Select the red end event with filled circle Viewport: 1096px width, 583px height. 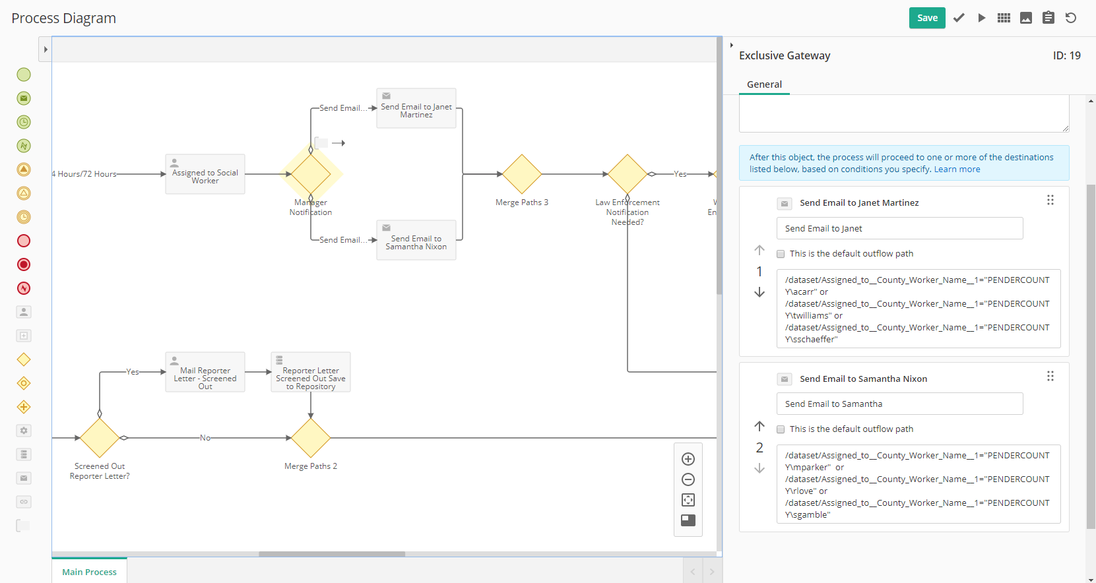coord(24,264)
